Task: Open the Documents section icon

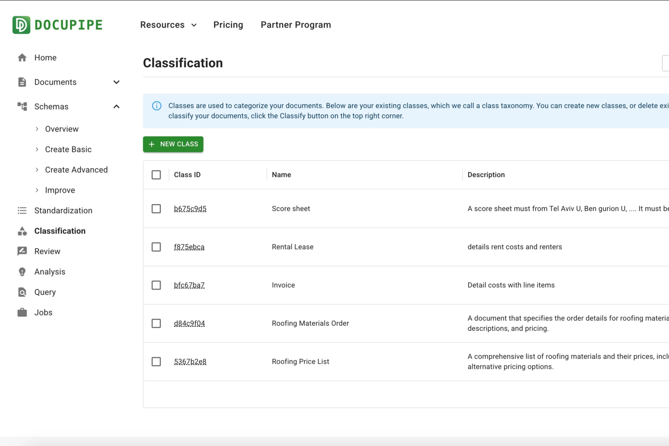Action: (22, 82)
